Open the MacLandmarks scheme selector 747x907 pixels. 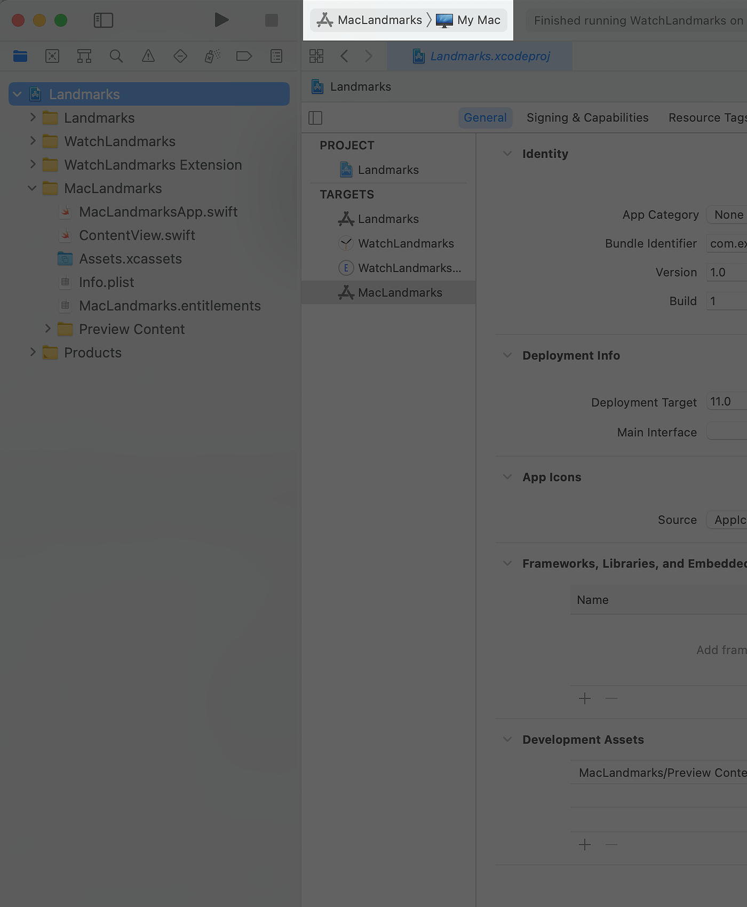pos(370,20)
